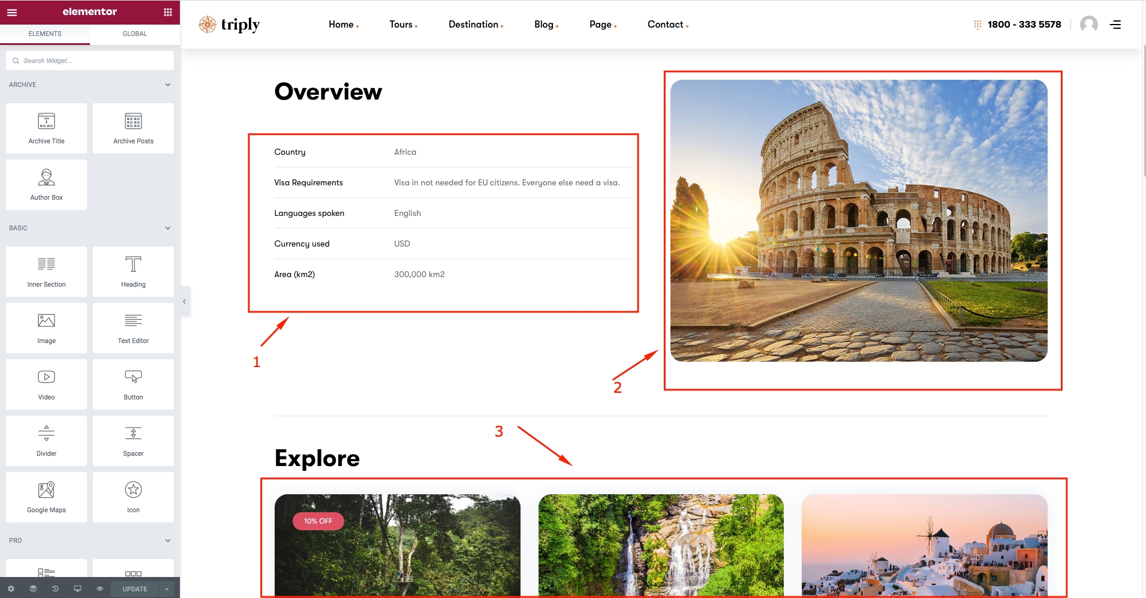This screenshot has width=1146, height=598.
Task: Switch responsive mode via desktop icon
Action: pyautogui.click(x=77, y=589)
